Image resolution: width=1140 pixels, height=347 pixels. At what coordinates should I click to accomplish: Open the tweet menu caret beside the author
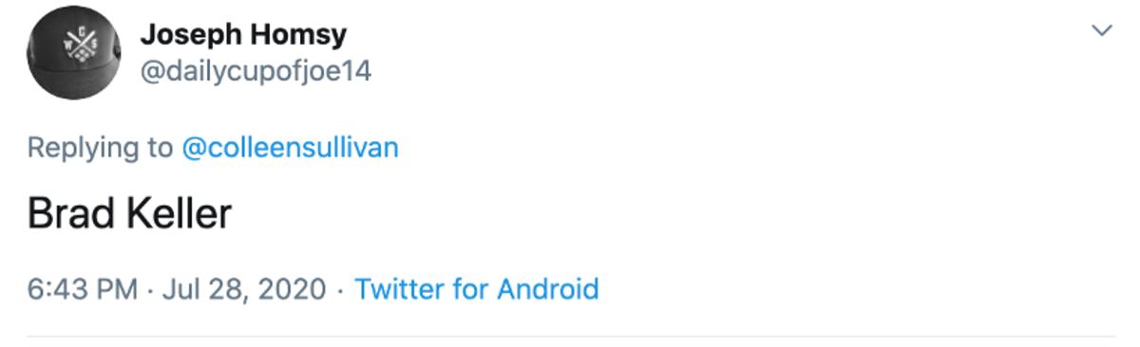click(x=1102, y=30)
